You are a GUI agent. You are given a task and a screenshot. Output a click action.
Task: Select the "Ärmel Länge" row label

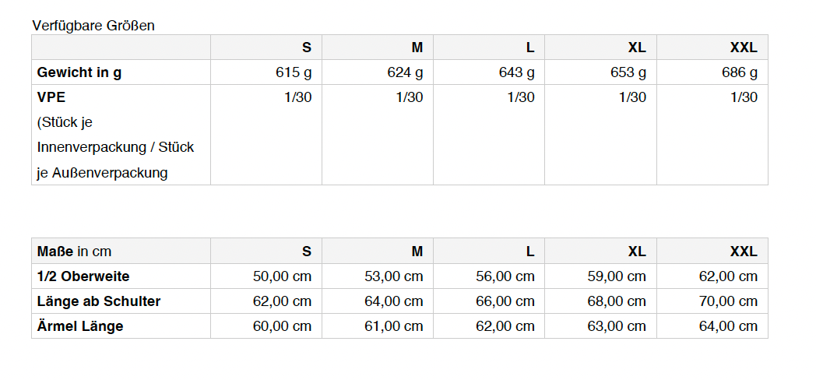point(80,326)
